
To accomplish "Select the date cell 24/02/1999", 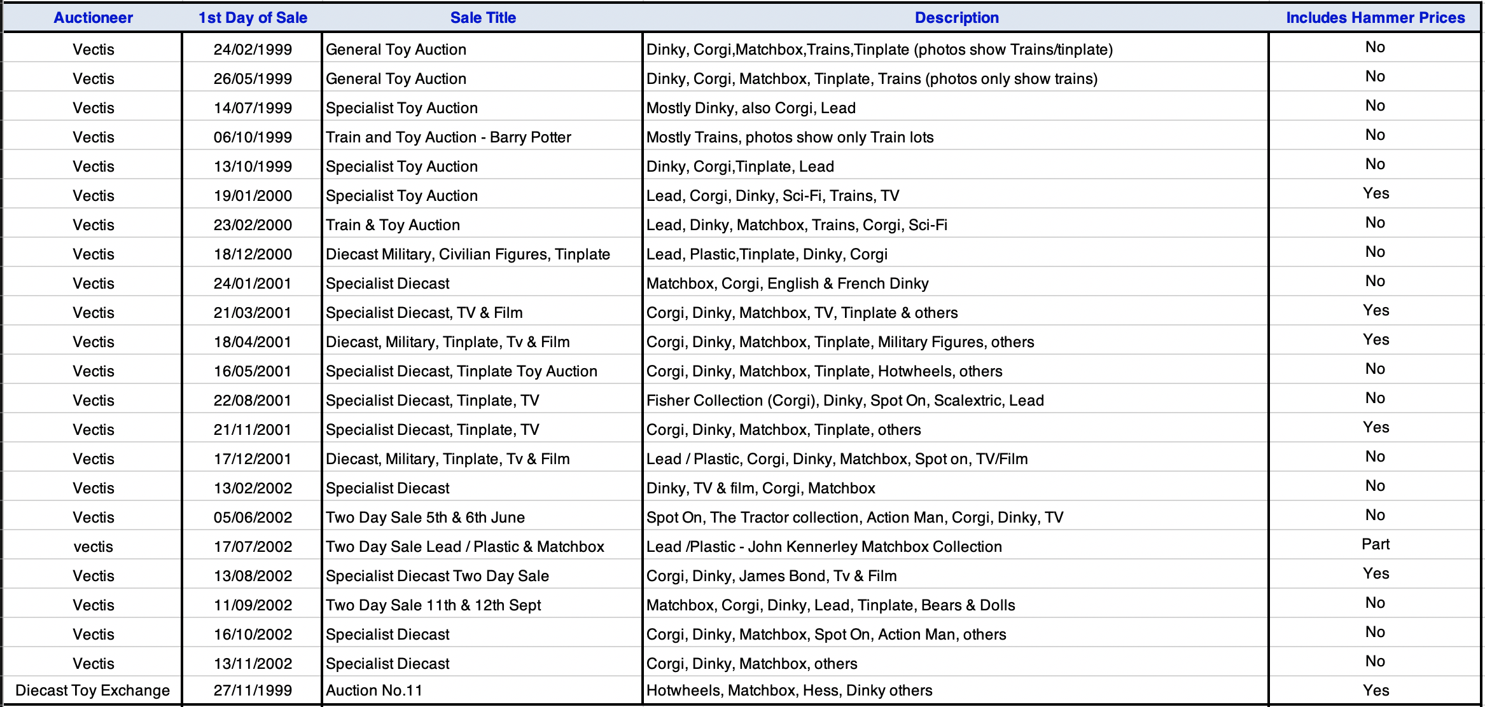I will point(253,50).
